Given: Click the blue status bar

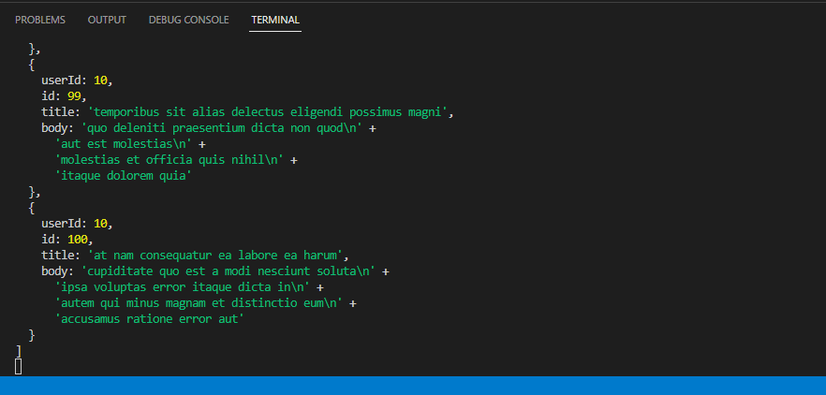Looking at the screenshot, I should tap(413, 386).
